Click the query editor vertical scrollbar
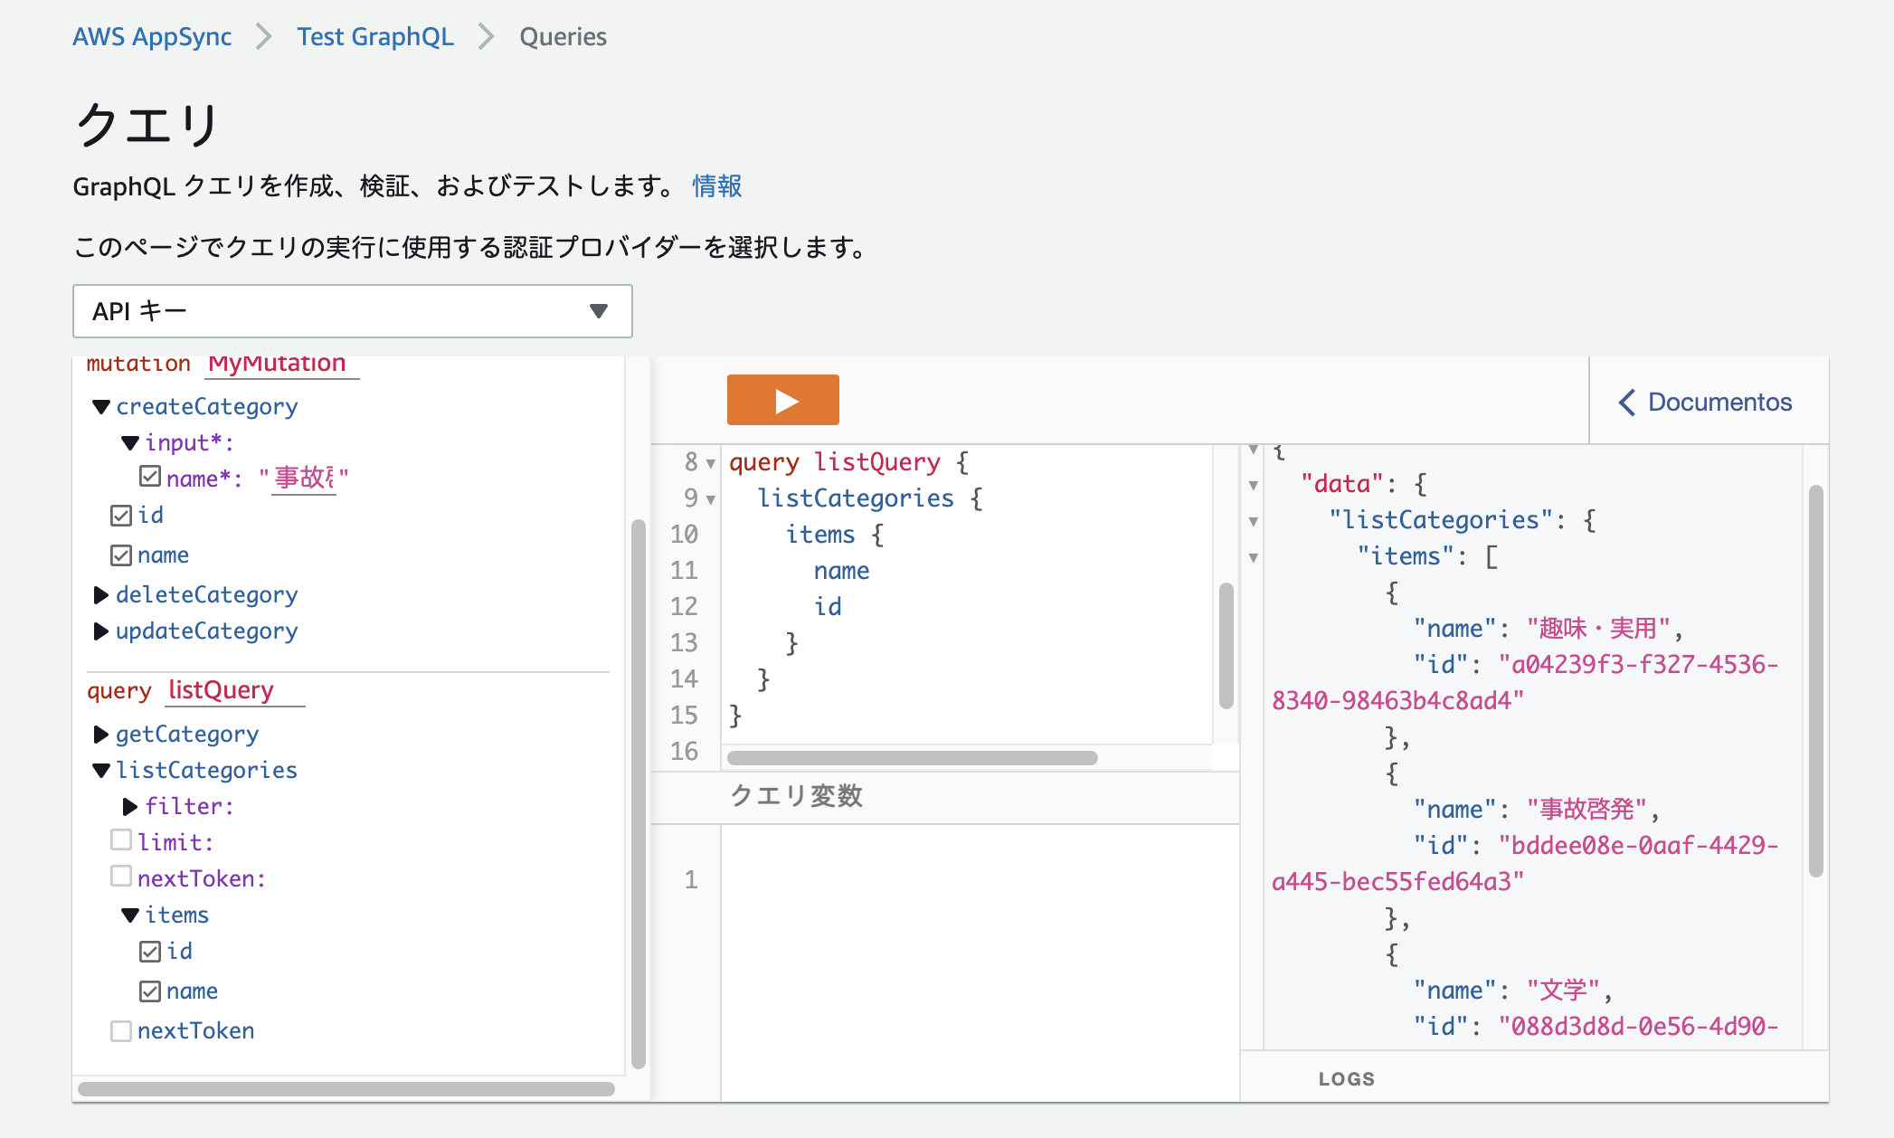1894x1138 pixels. click(1226, 646)
